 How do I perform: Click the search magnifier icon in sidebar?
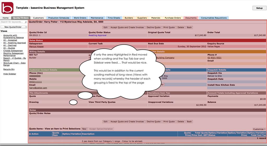(26, 22)
